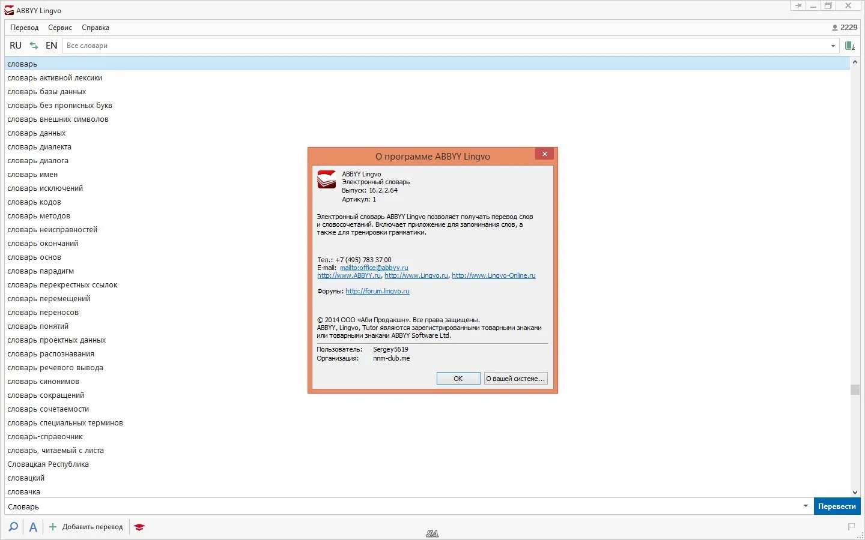Click 'словарь понятий' in the list
The height and width of the screenshot is (540, 865).
tap(38, 326)
